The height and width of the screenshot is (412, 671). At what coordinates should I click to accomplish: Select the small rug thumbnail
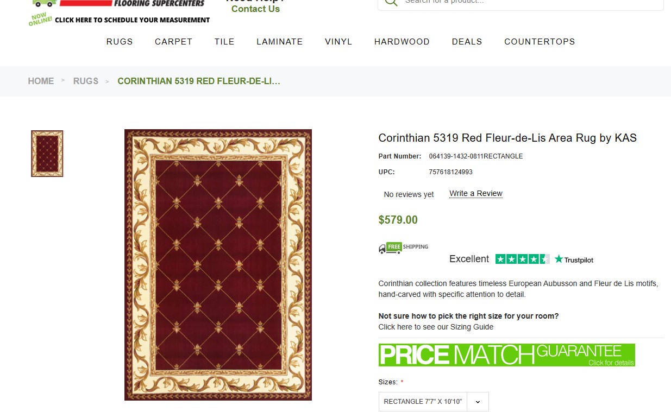[47, 154]
